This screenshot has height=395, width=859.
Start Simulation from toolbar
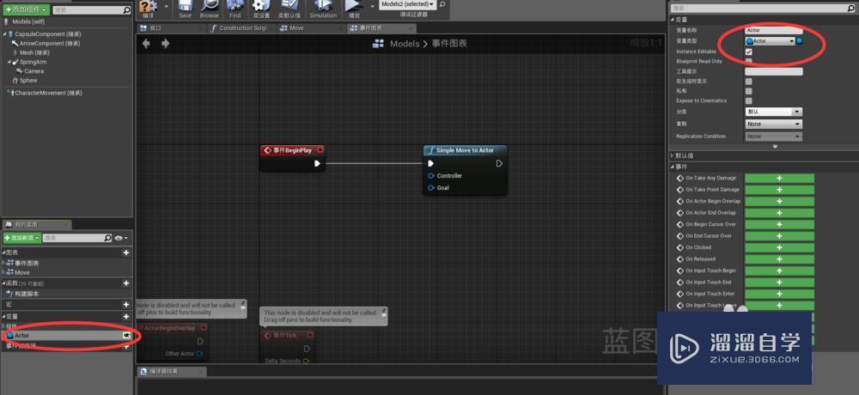click(323, 7)
